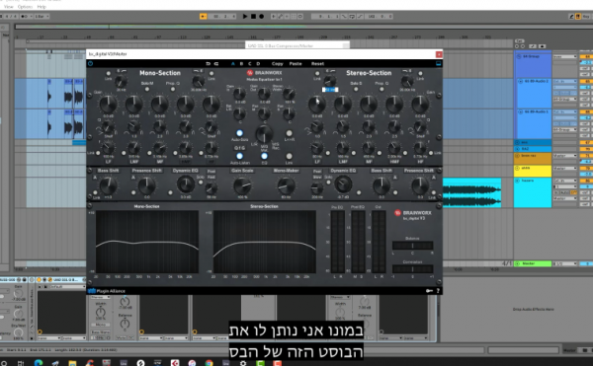Click the right Dynamic EQ knob
The height and width of the screenshot is (366, 593).
coord(343,184)
